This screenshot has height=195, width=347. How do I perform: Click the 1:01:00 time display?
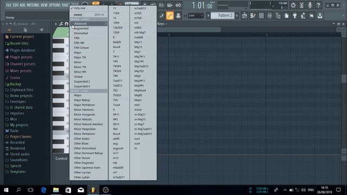click(202, 5)
